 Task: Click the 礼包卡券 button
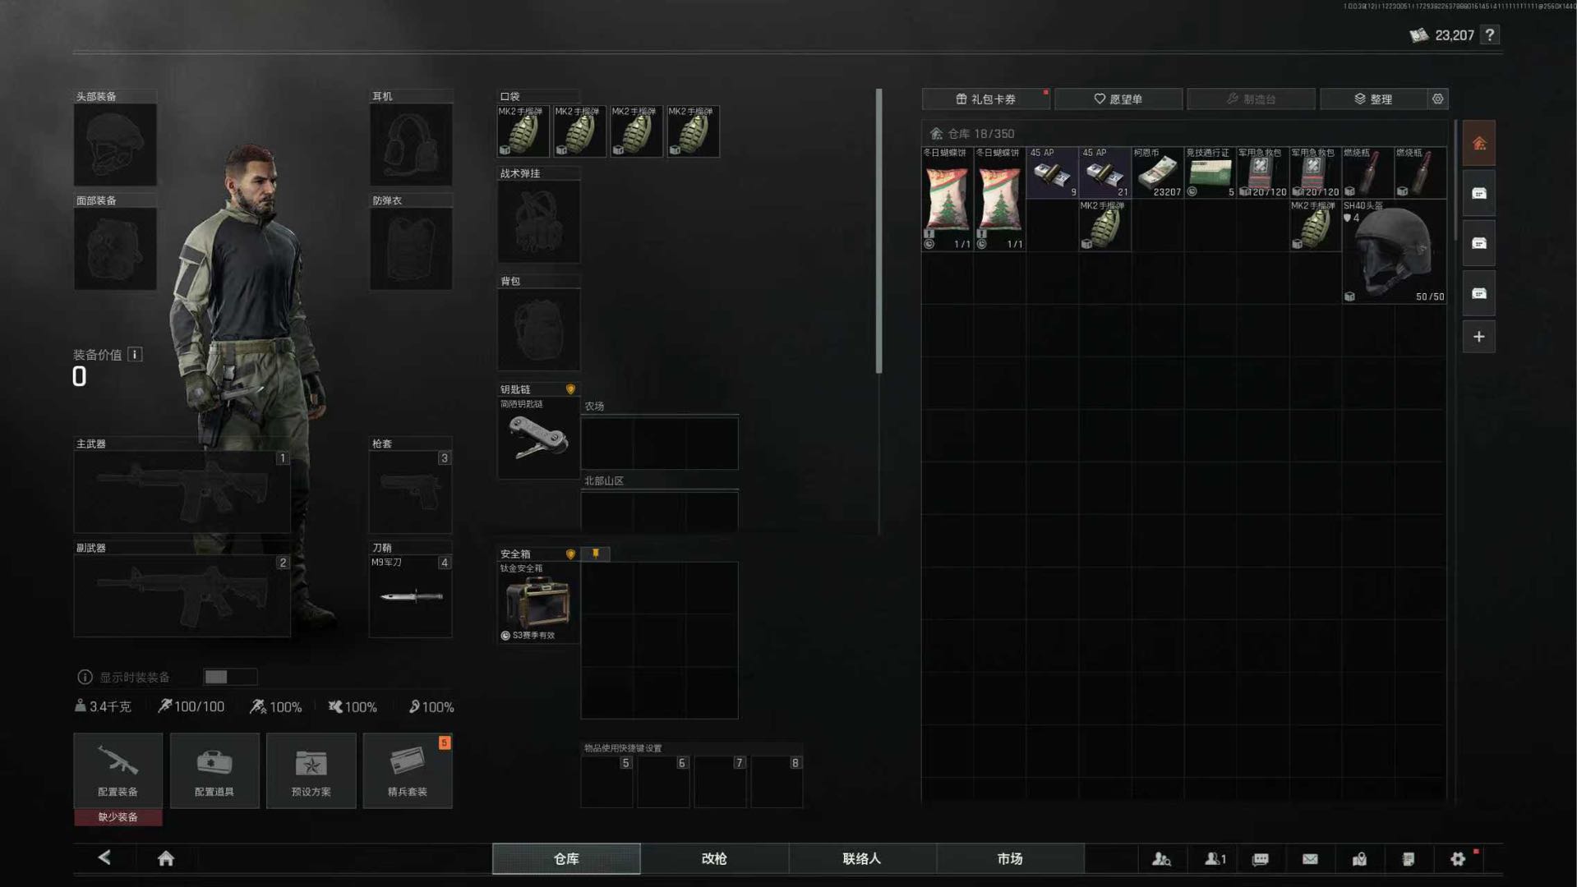pyautogui.click(x=984, y=99)
